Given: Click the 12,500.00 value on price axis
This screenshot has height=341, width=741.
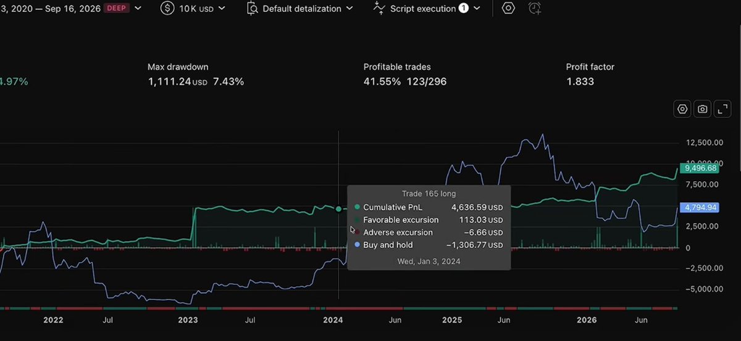Looking at the screenshot, I should pos(705,143).
